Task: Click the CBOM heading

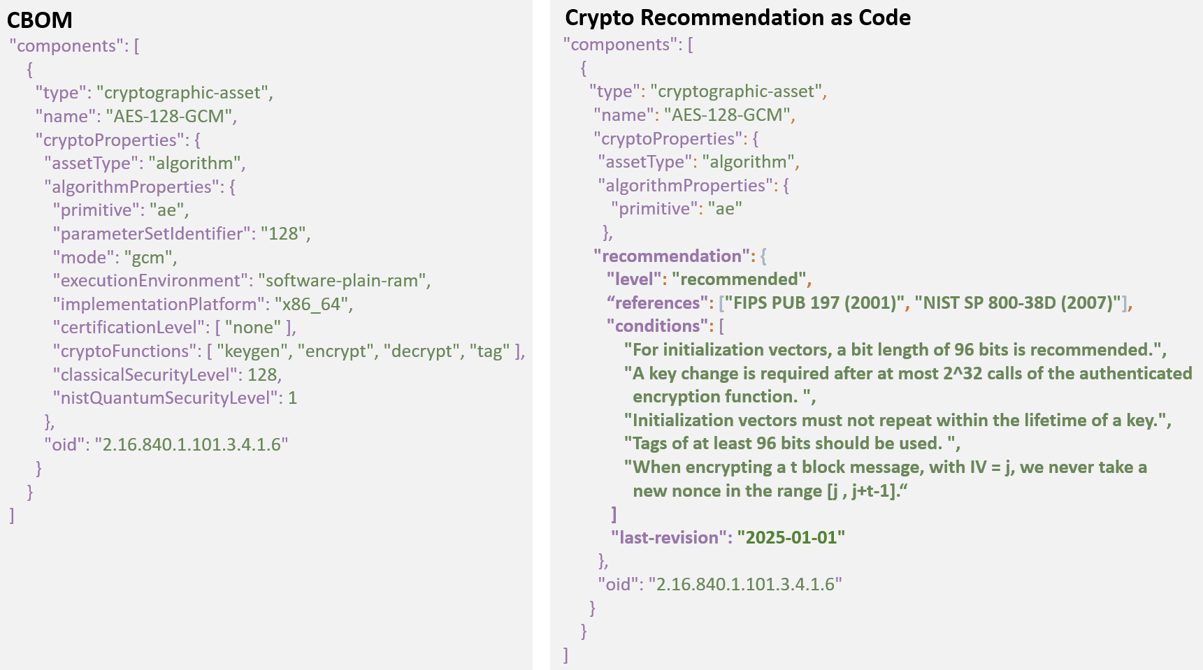Action: pyautogui.click(x=39, y=20)
